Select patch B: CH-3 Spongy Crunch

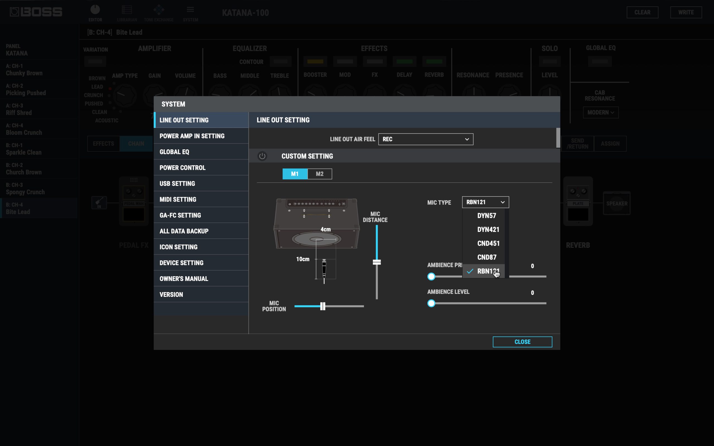click(x=39, y=188)
